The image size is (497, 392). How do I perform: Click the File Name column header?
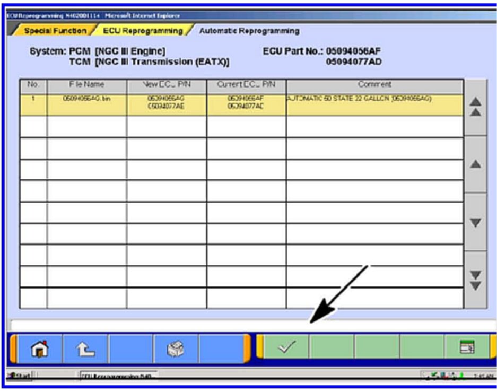click(x=86, y=84)
